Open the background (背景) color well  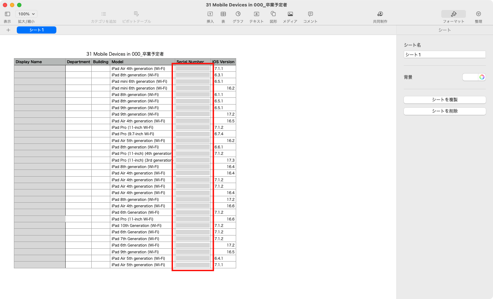tap(470, 77)
